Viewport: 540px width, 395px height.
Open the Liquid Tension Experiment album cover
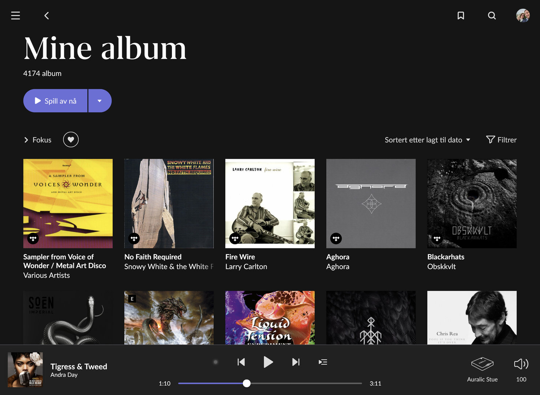[x=270, y=317]
